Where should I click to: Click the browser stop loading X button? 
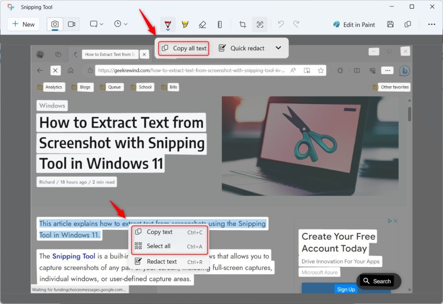tap(55, 71)
